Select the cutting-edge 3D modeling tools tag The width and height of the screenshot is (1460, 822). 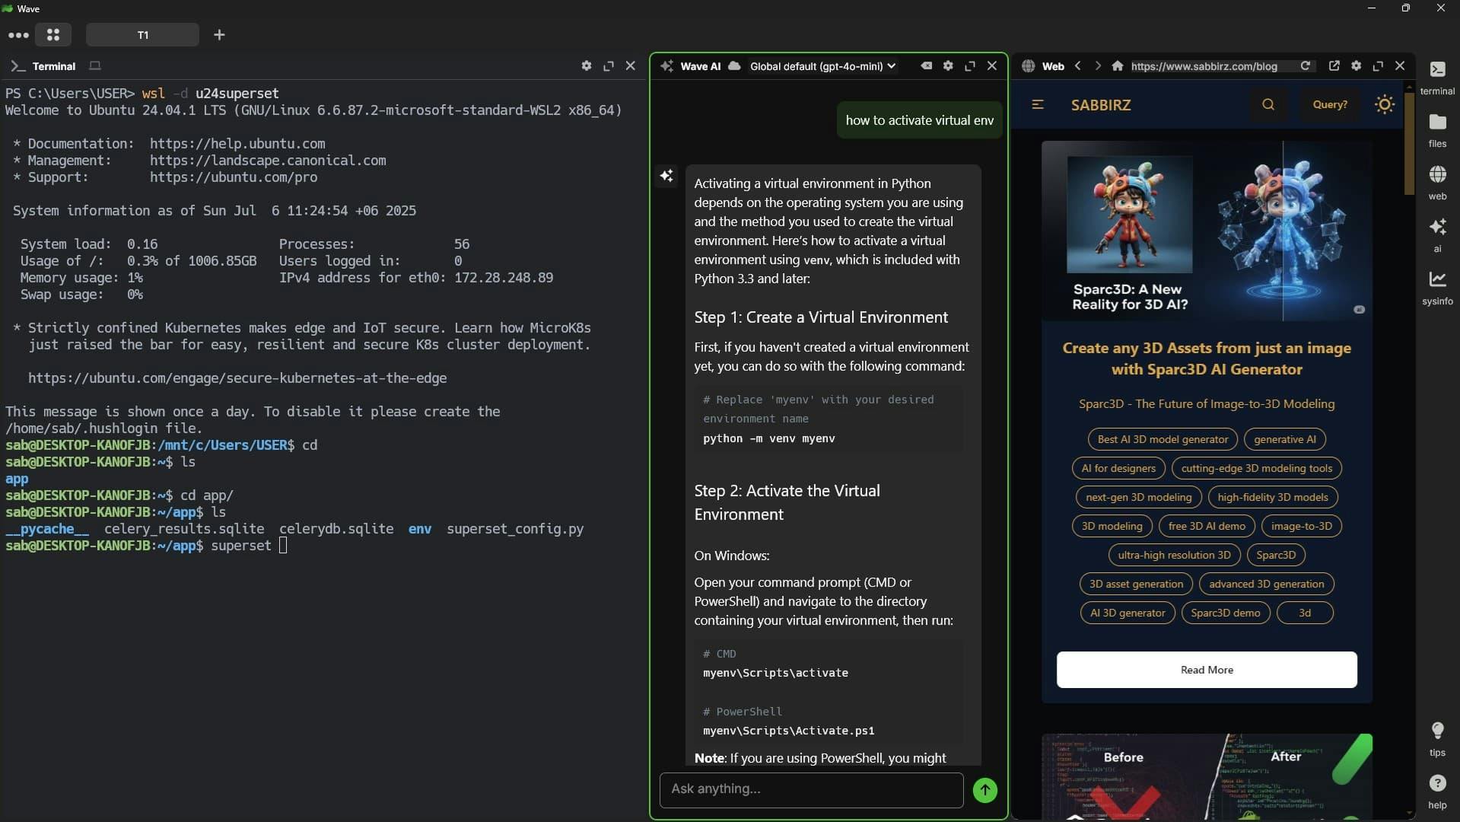point(1257,468)
